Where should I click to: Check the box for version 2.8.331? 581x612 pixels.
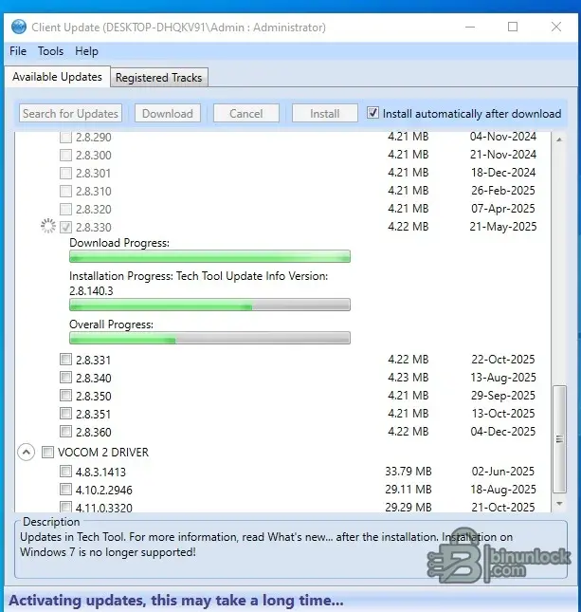65,360
